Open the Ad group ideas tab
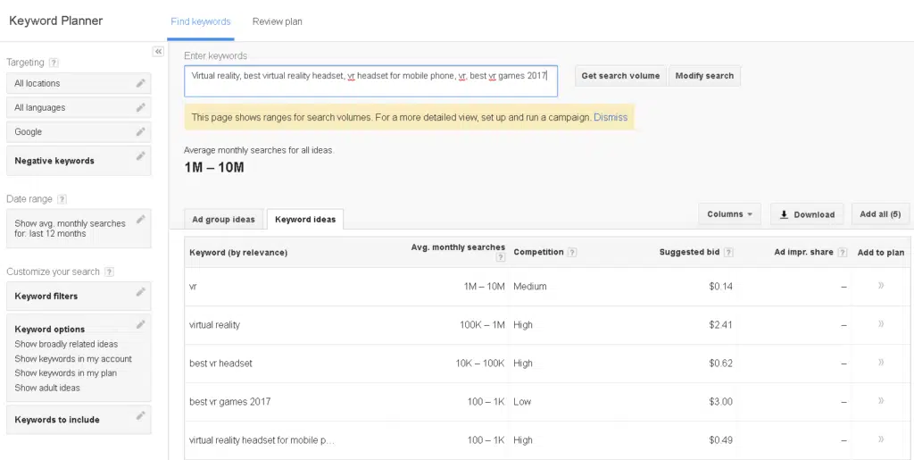This screenshot has height=460, width=914. 224,220
